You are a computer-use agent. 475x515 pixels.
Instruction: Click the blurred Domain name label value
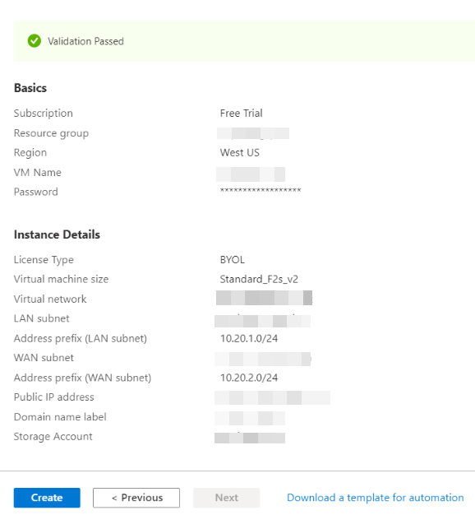point(250,418)
